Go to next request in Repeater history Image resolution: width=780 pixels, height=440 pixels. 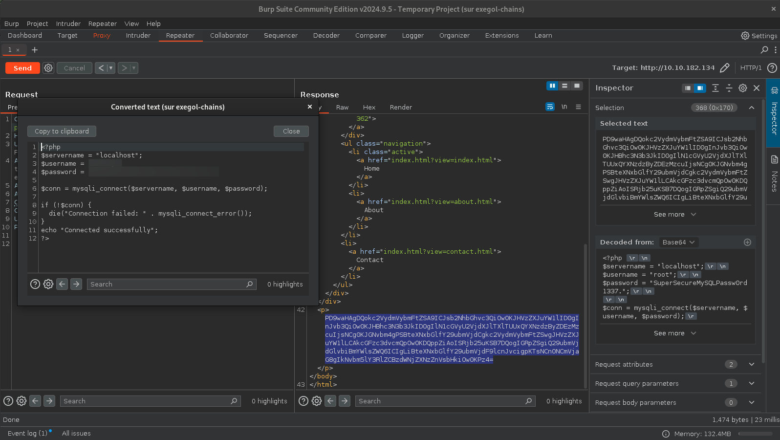(x=124, y=68)
